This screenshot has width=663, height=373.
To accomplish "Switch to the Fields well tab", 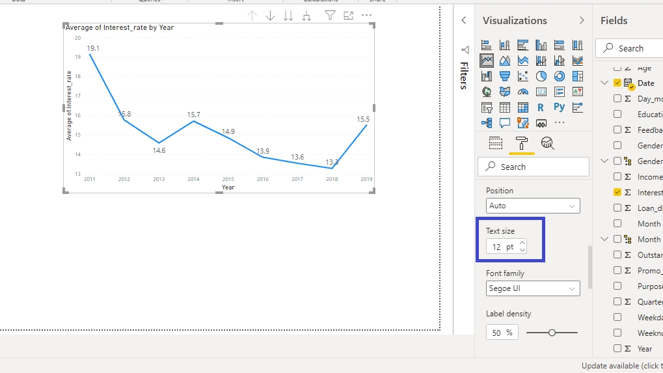I will tap(496, 143).
